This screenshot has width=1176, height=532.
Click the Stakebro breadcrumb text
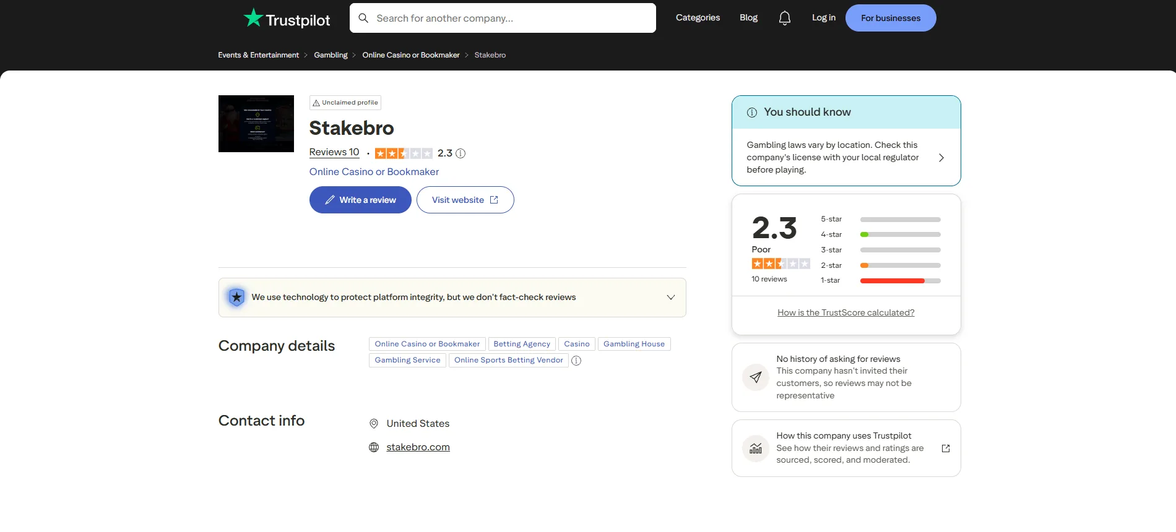click(x=490, y=55)
